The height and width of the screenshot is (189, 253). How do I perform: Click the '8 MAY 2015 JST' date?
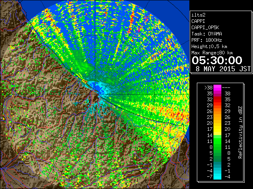coord(223,69)
